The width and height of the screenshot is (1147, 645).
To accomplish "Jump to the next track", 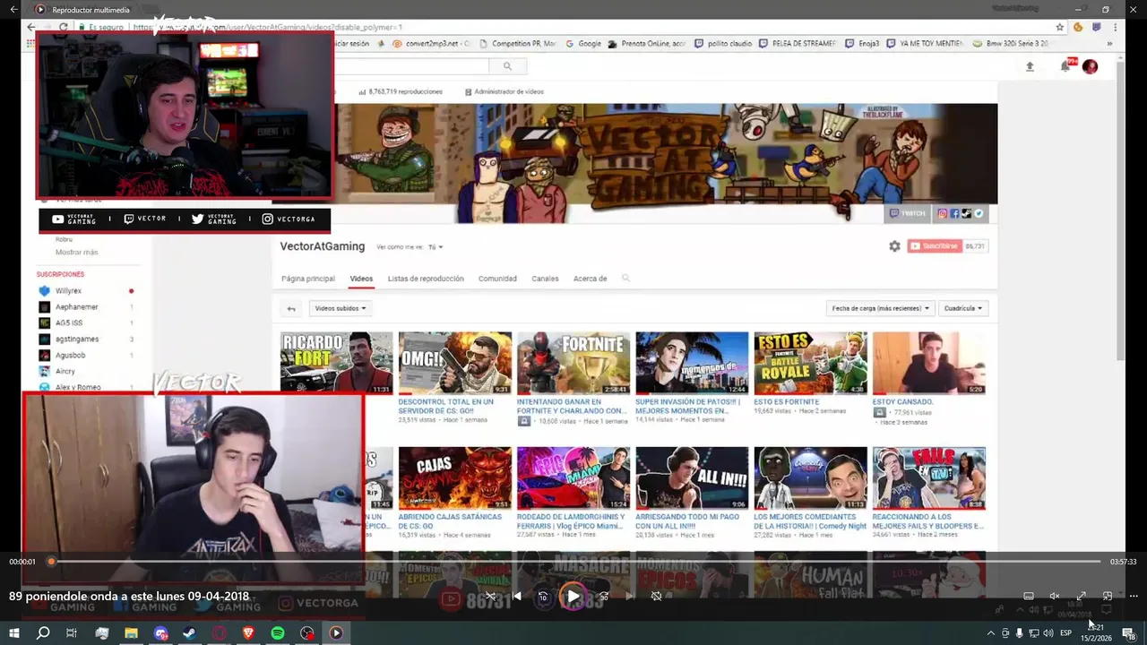I will tap(630, 596).
